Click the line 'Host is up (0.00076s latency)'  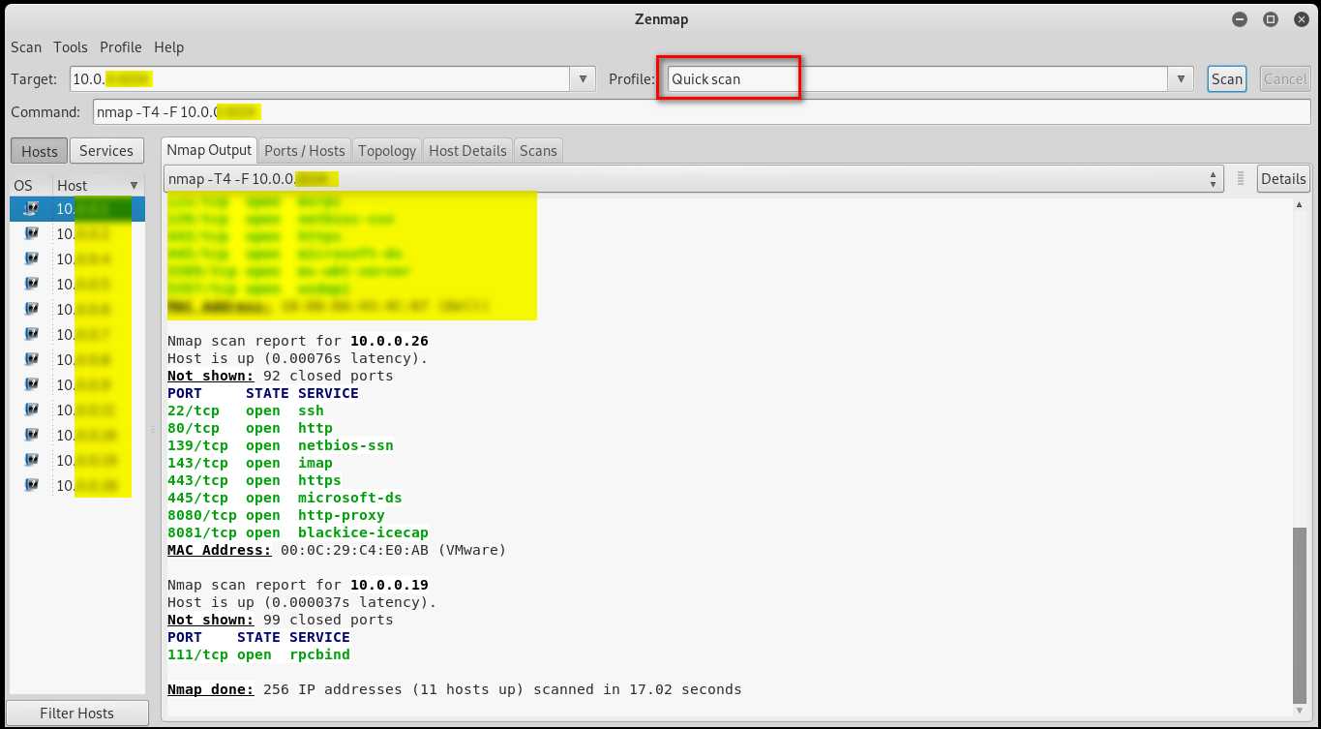297,358
